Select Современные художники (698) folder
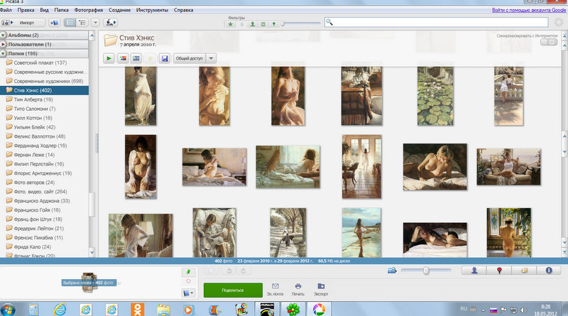 44,81
